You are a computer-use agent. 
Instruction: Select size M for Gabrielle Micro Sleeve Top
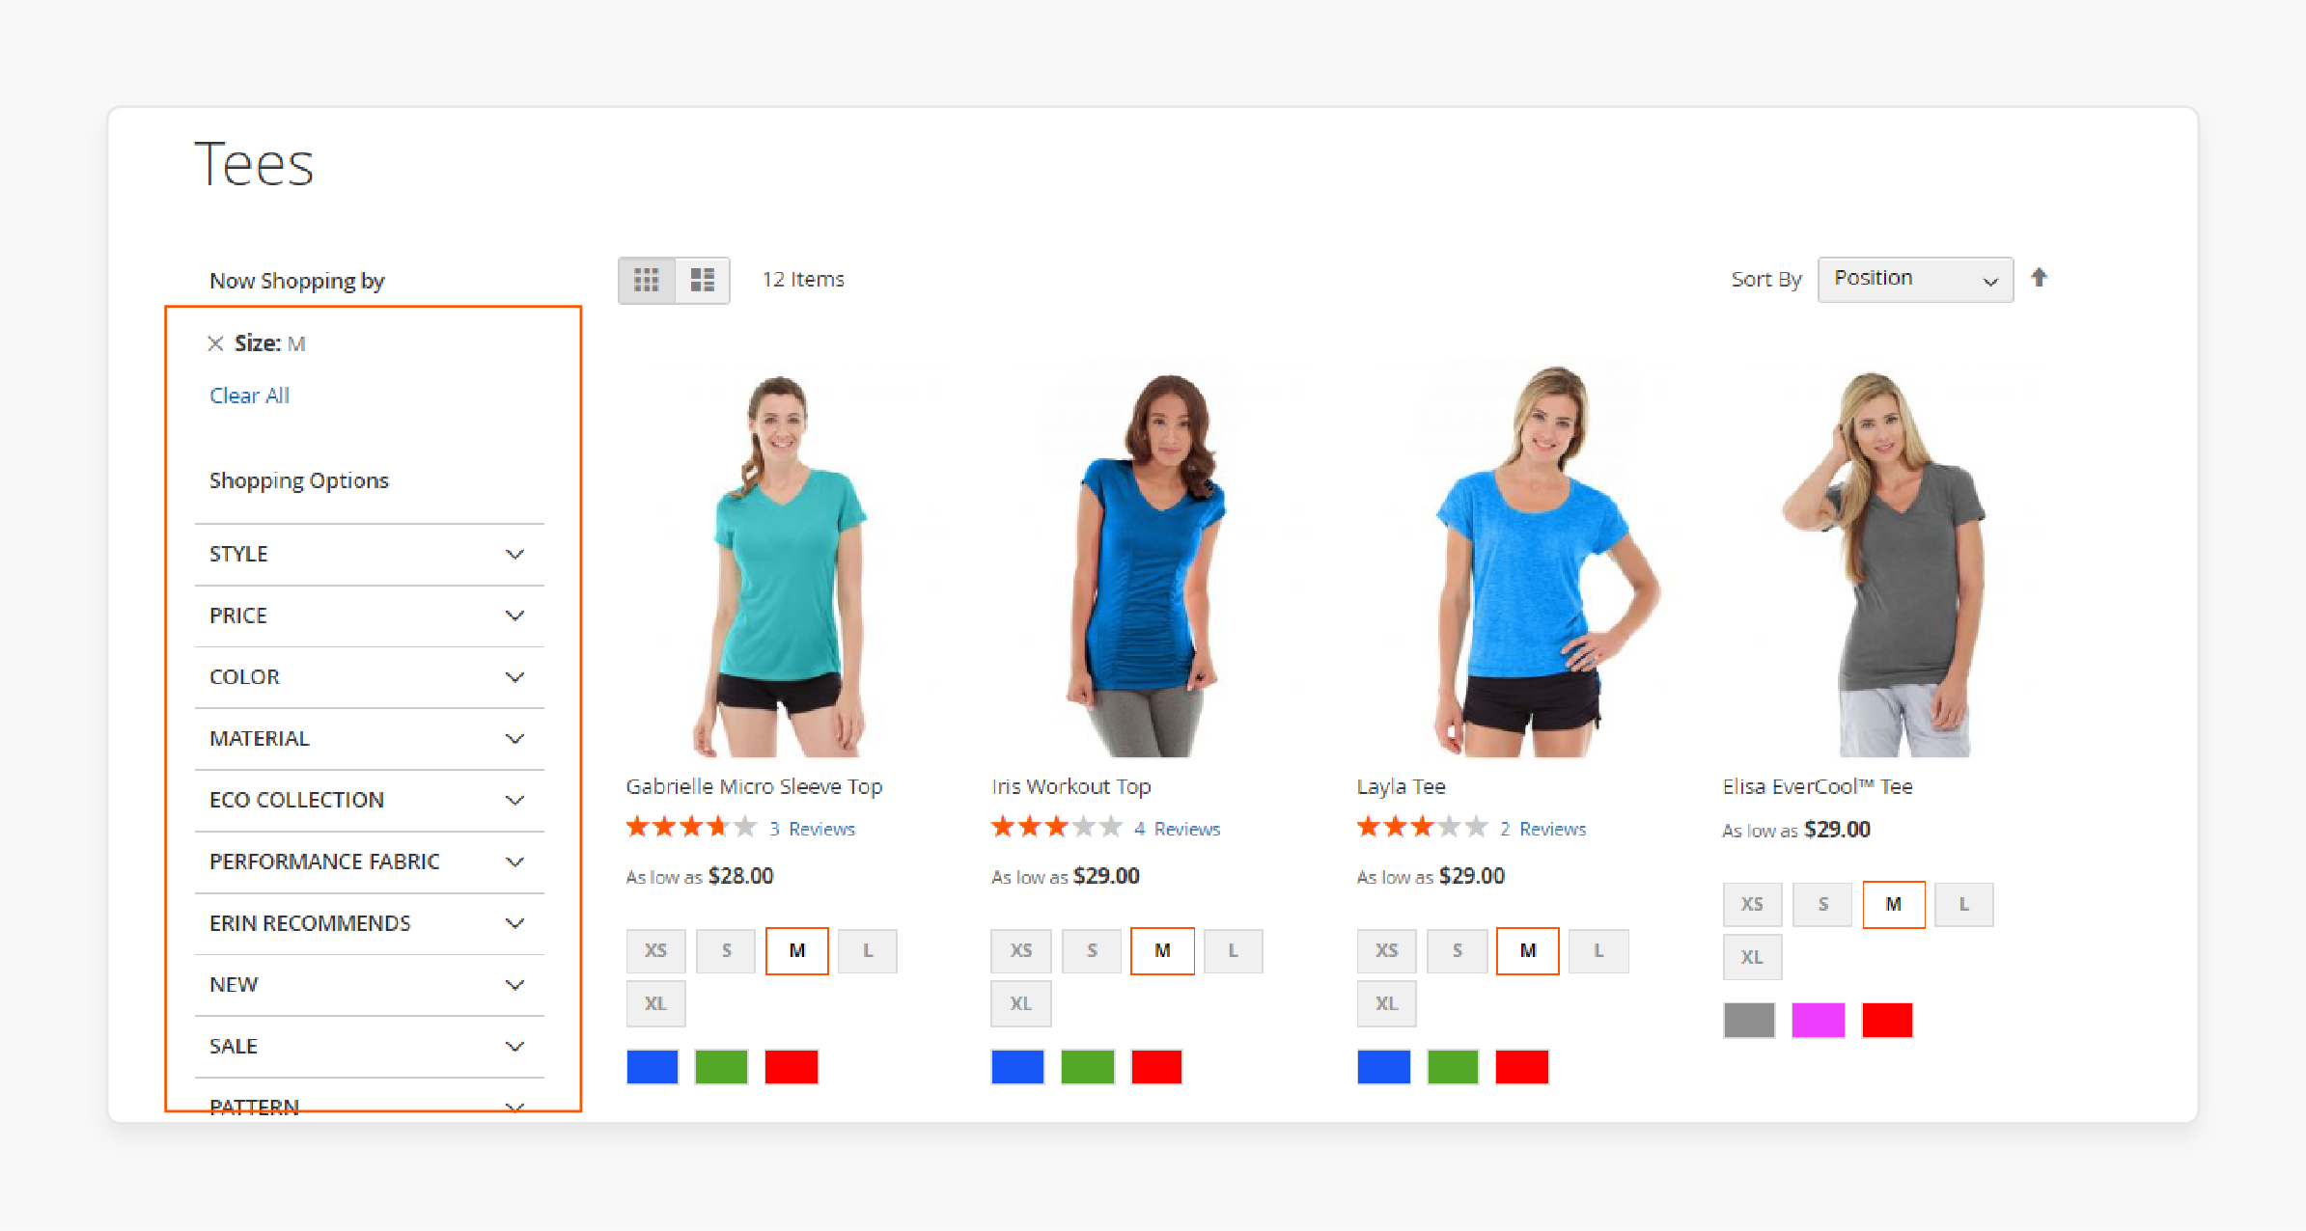click(797, 951)
